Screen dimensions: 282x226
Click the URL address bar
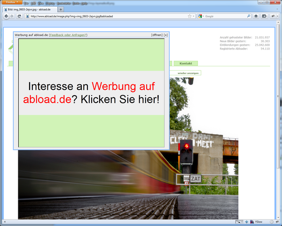point(108,16)
